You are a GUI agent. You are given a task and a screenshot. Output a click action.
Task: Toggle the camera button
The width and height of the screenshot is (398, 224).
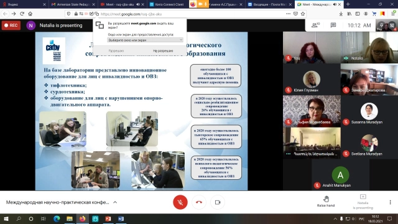[x=218, y=202]
